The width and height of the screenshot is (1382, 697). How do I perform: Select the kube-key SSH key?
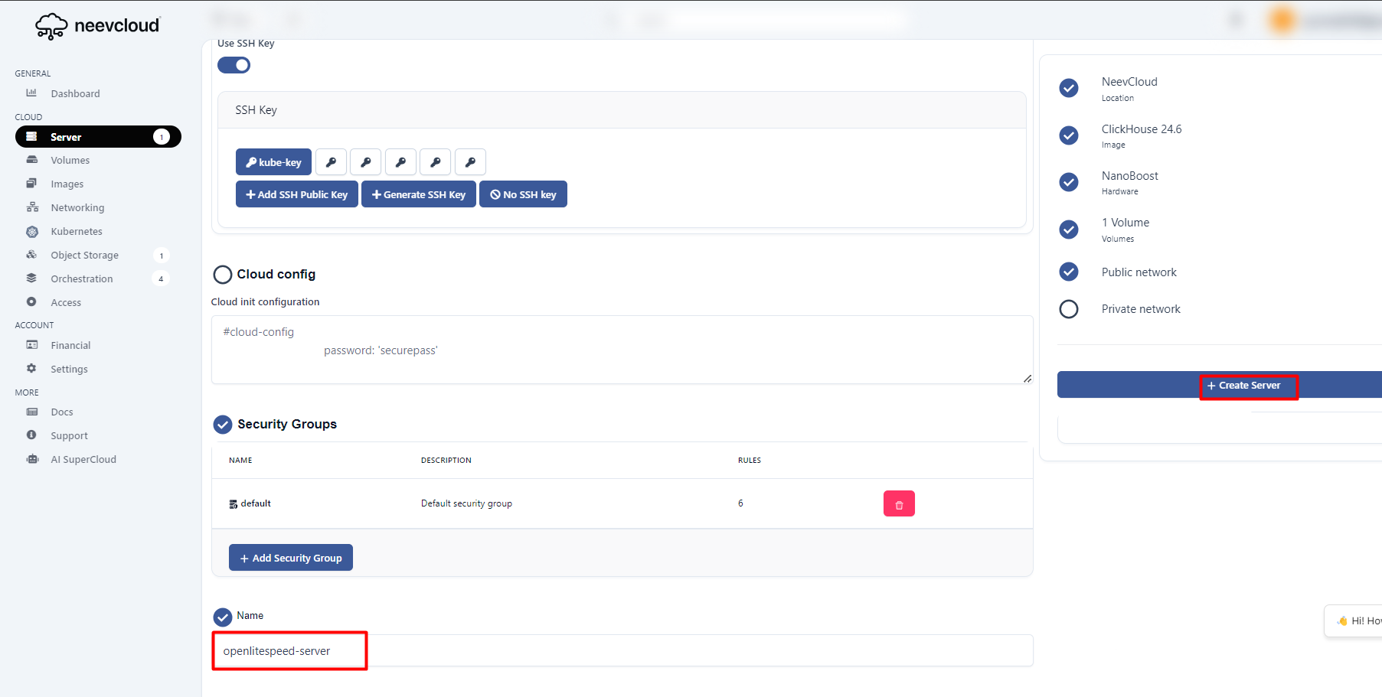click(x=273, y=162)
